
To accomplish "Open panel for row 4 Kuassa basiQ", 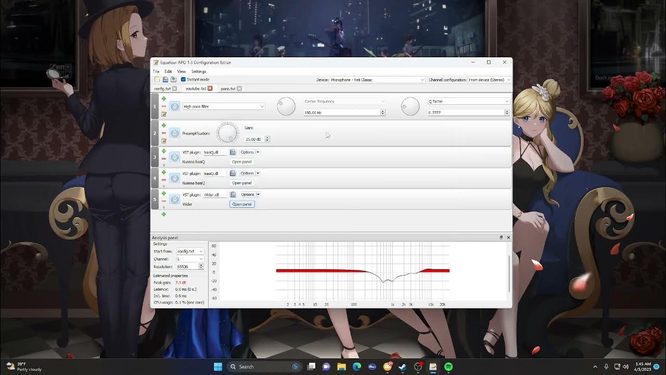I will [241, 183].
